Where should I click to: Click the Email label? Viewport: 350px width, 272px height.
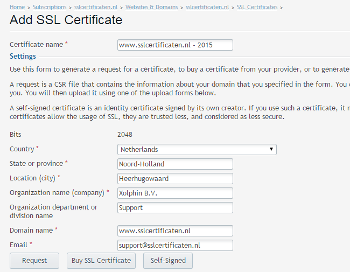click(18, 245)
